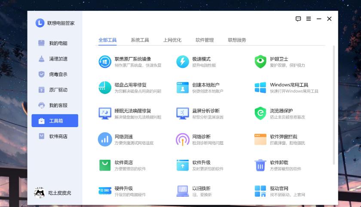
Task: Open 以旧换新 laptop icon
Action: [183, 191]
